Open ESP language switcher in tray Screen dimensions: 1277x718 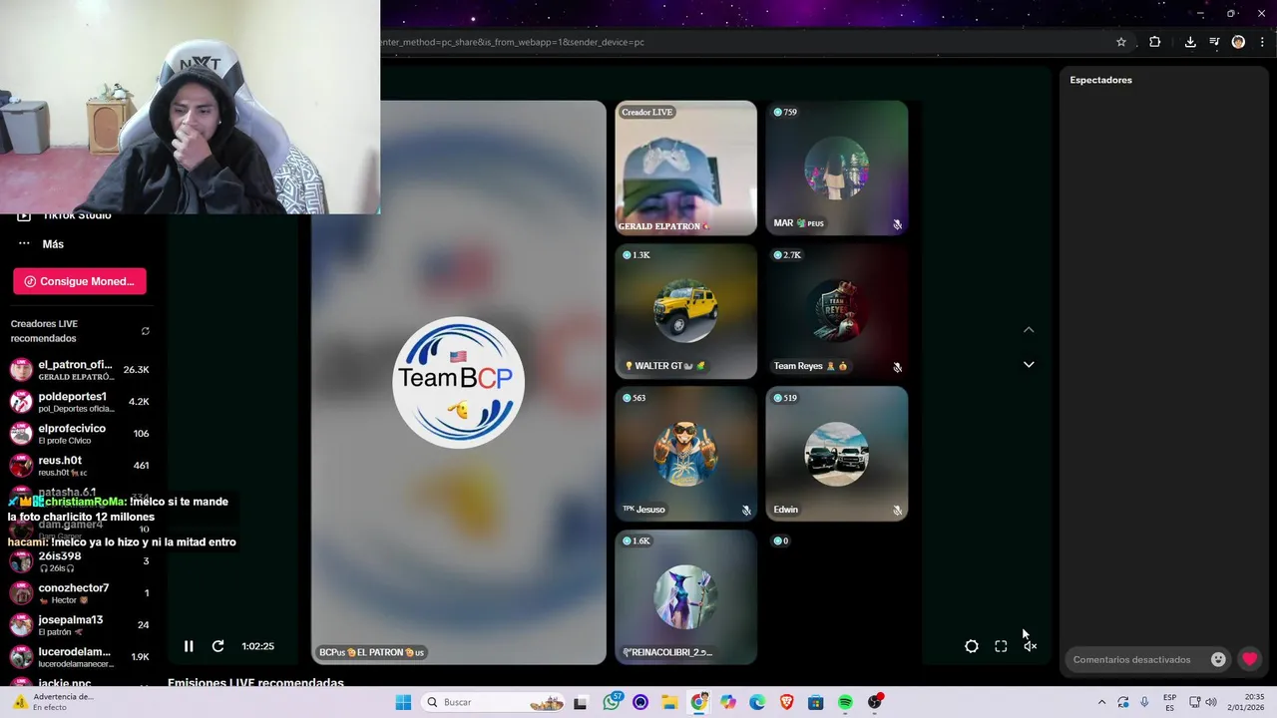point(1169,702)
